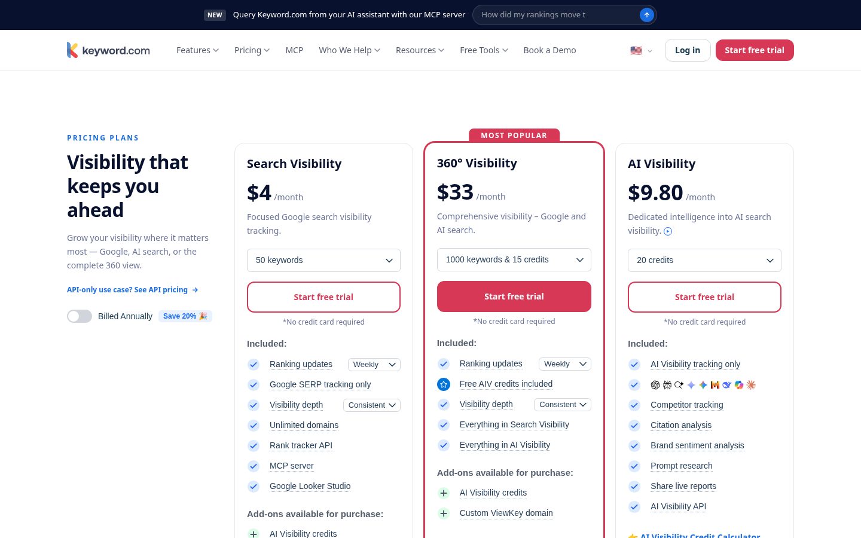Screen dimensions: 861x538
Task: Click plus icon next to Custom ViewKey domain
Action: click(444, 513)
